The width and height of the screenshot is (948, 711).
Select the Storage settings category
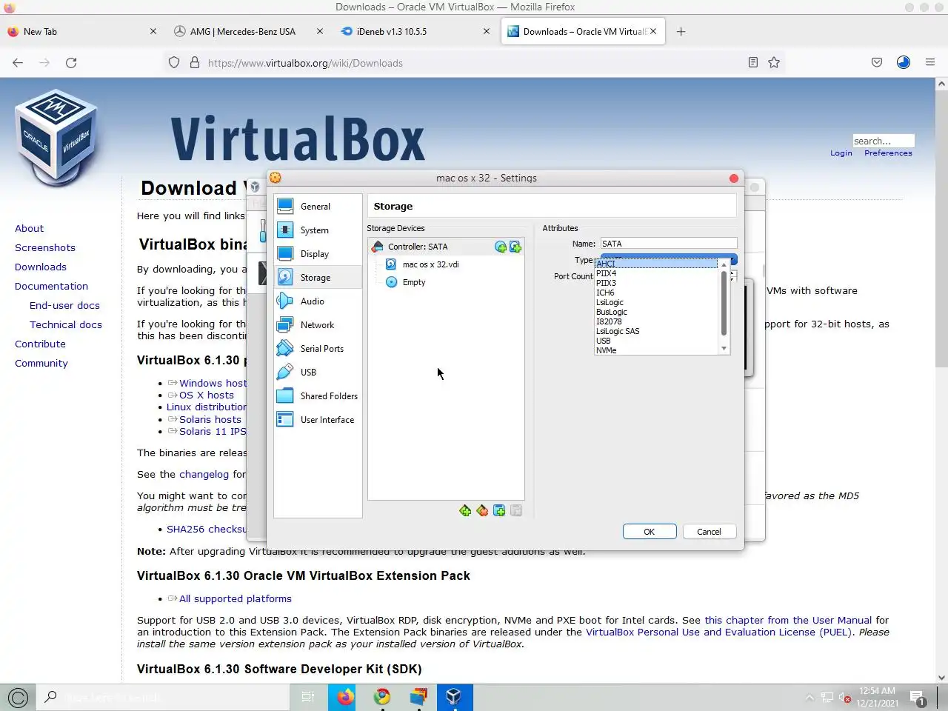pos(318,278)
